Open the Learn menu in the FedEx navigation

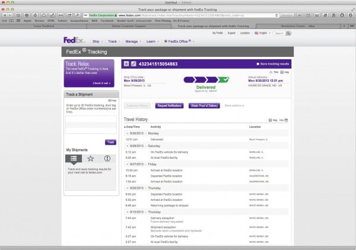(x=152, y=41)
